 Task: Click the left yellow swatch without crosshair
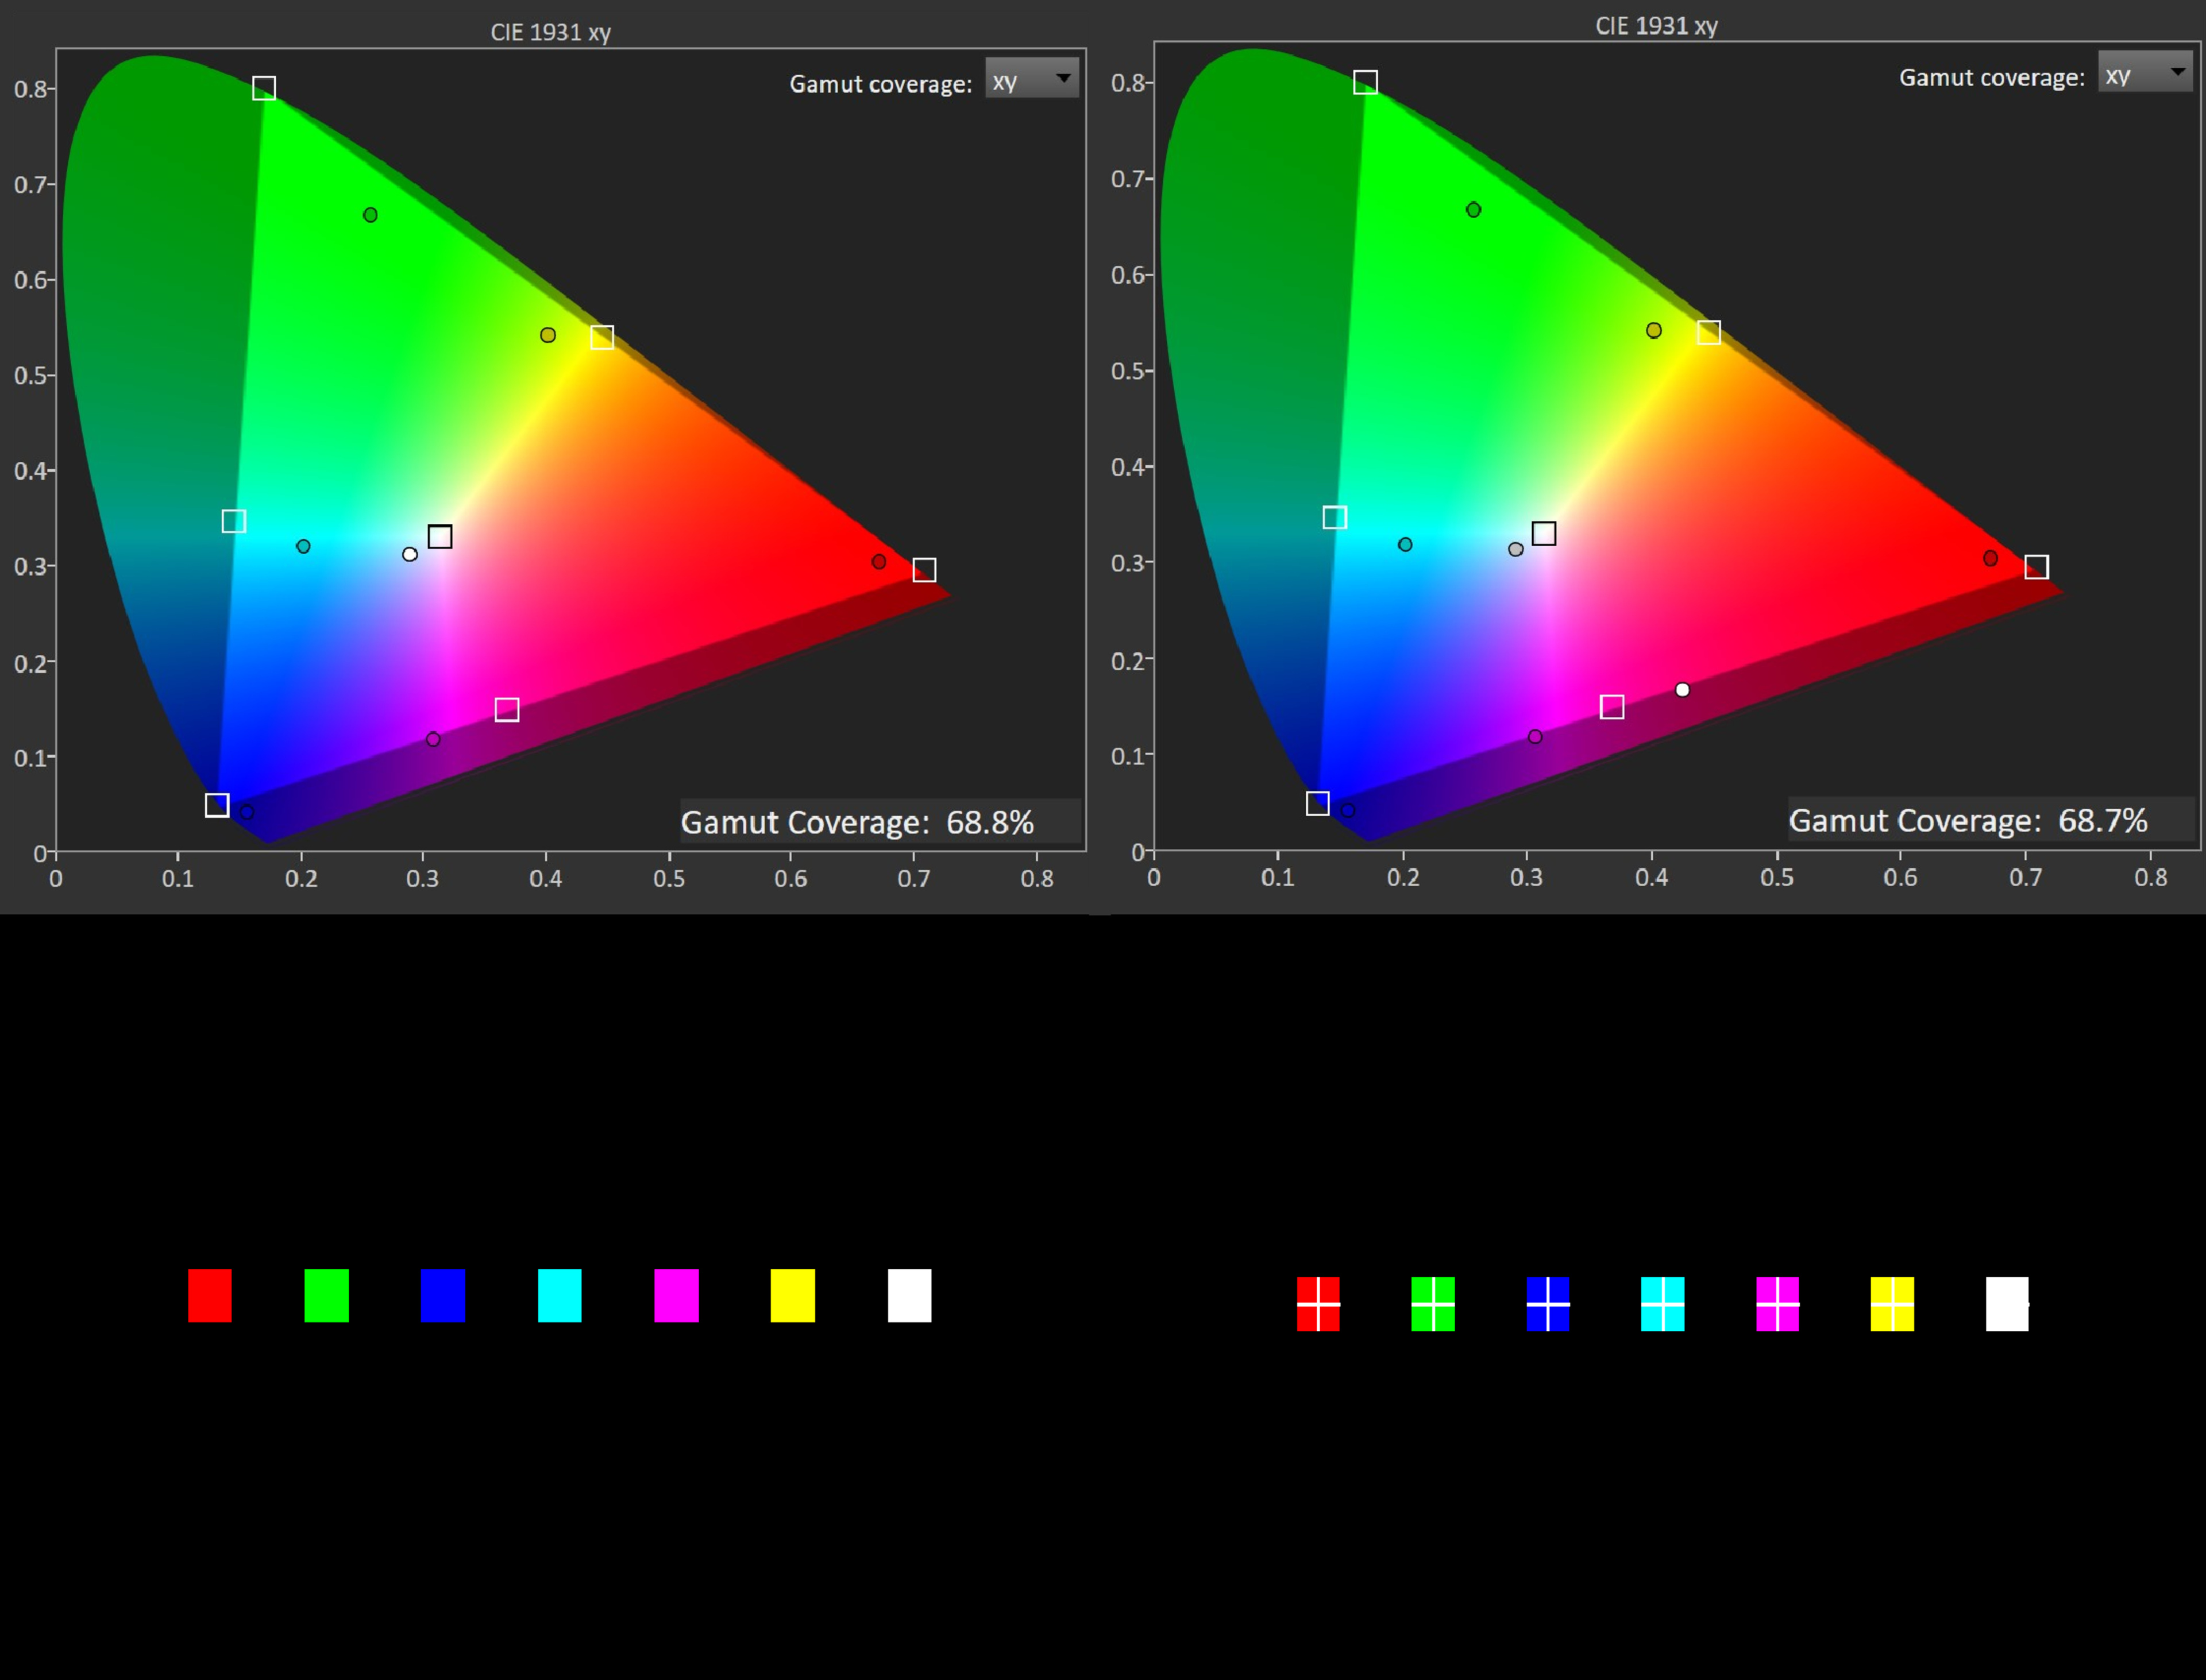pyautogui.click(x=793, y=1296)
